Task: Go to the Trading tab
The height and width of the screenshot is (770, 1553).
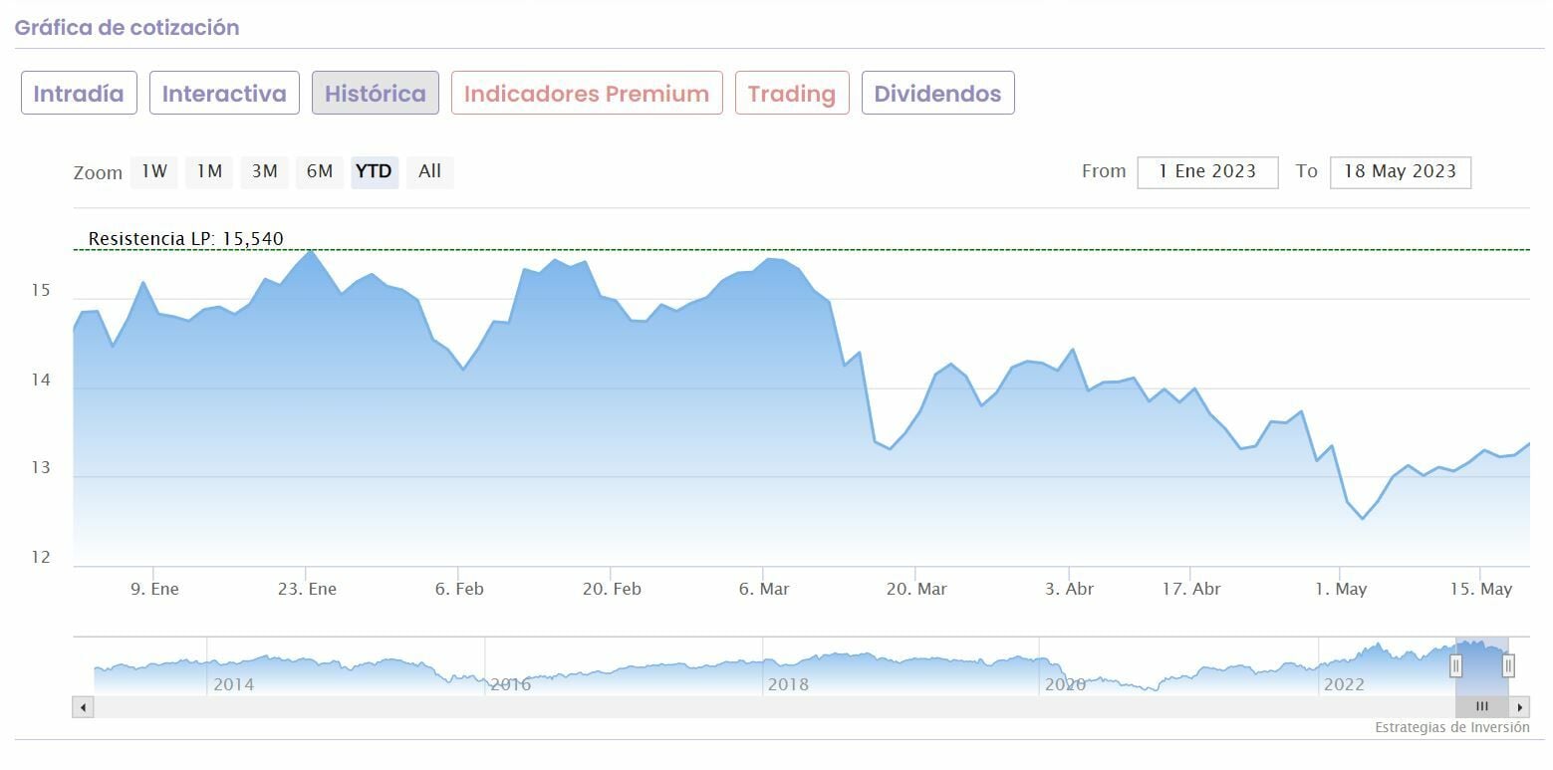Action: [792, 94]
